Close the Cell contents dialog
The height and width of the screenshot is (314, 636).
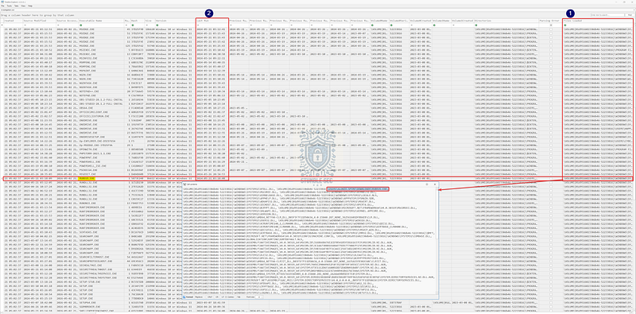click(435, 184)
